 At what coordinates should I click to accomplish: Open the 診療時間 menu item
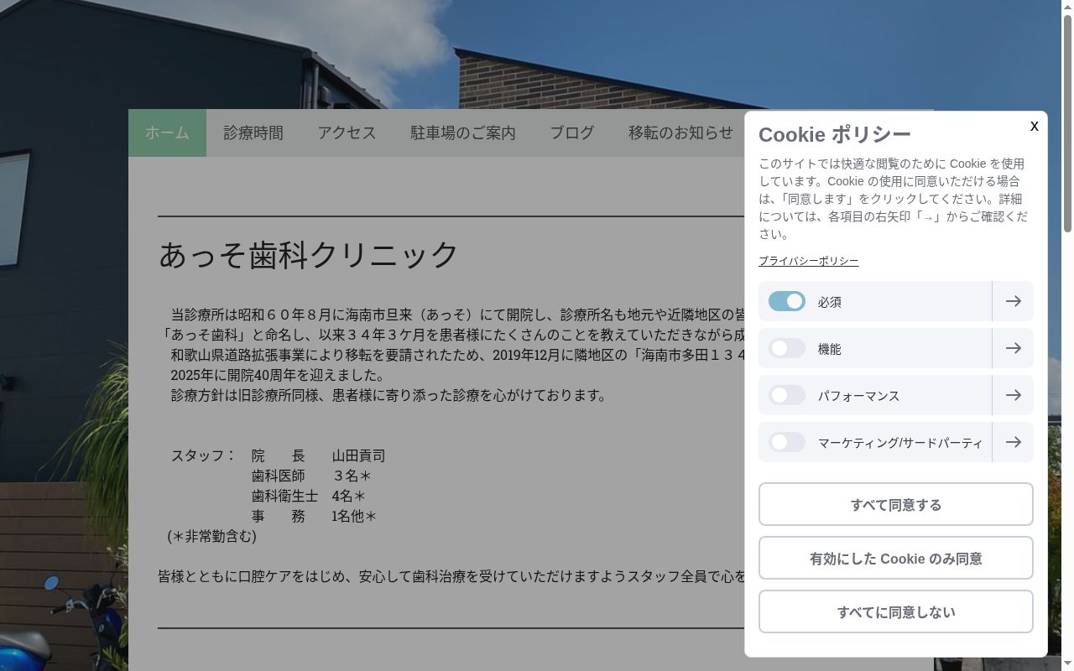pyautogui.click(x=253, y=133)
